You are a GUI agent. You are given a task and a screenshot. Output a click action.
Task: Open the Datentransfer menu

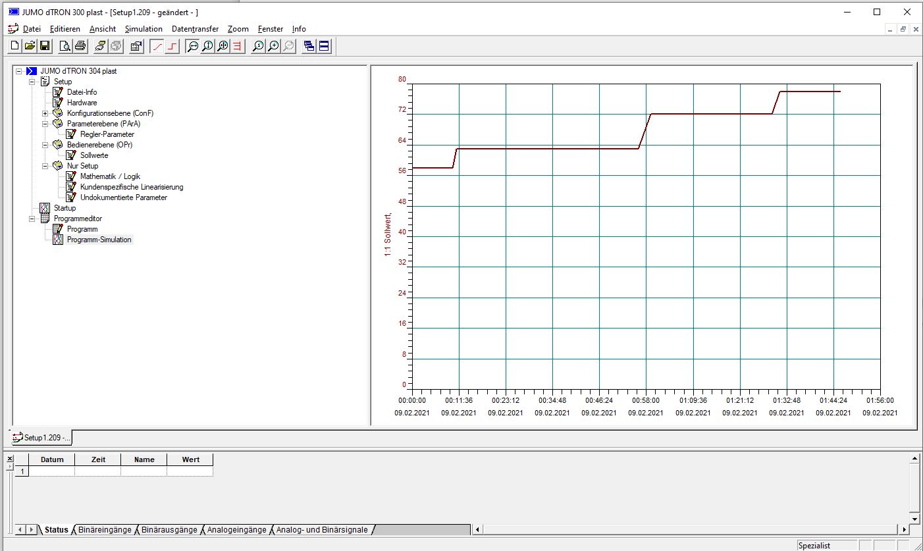pyautogui.click(x=195, y=29)
